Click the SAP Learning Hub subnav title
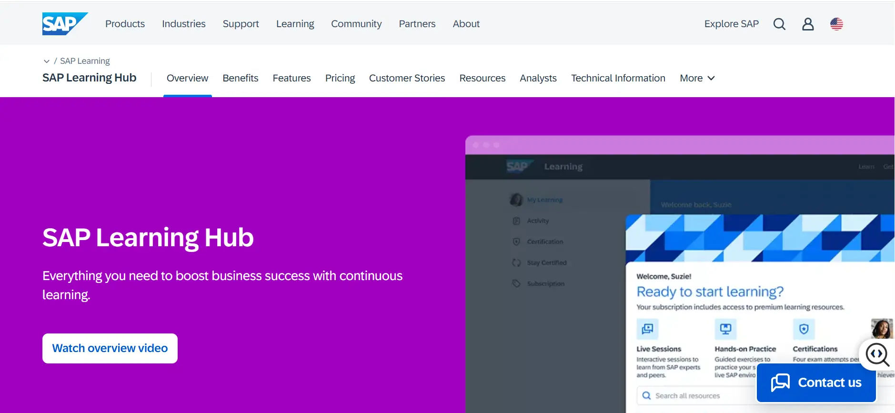895x413 pixels. [90, 78]
